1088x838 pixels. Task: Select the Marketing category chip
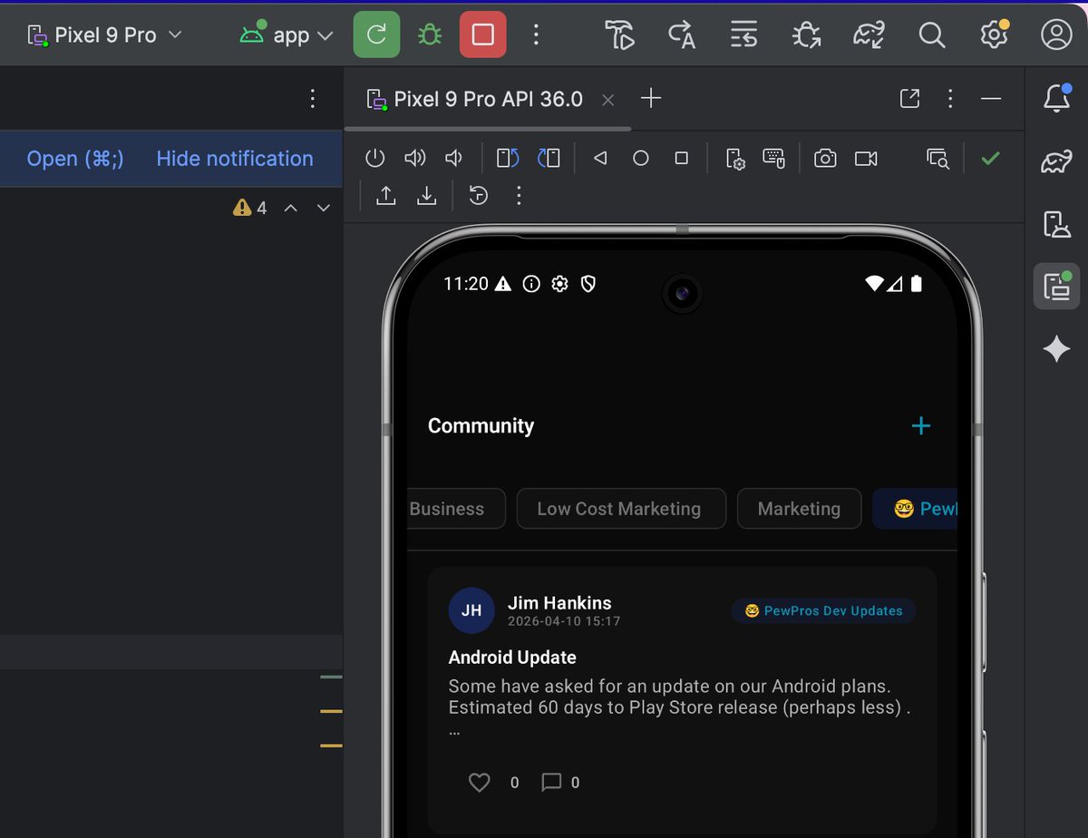point(799,509)
